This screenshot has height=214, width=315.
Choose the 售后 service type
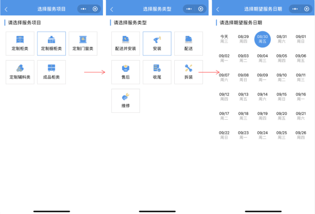click(x=126, y=72)
